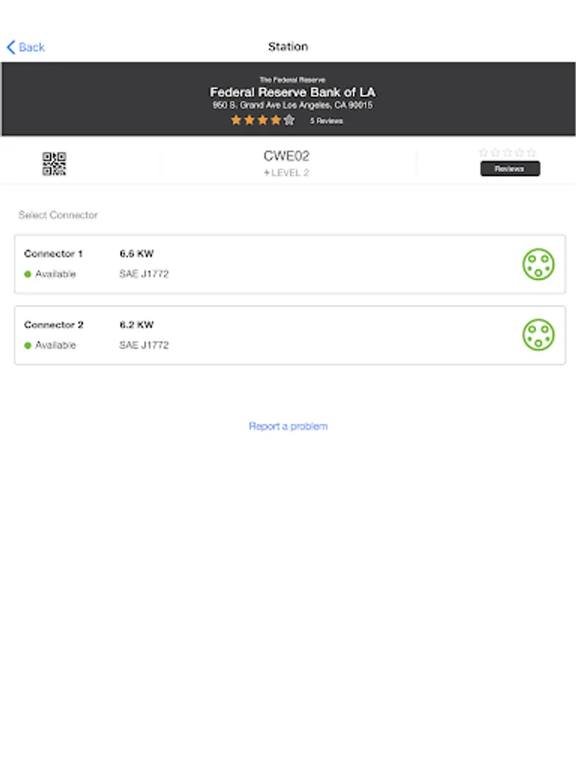576x769 pixels.
Task: Select the Connector 2 card
Action: tap(288, 335)
